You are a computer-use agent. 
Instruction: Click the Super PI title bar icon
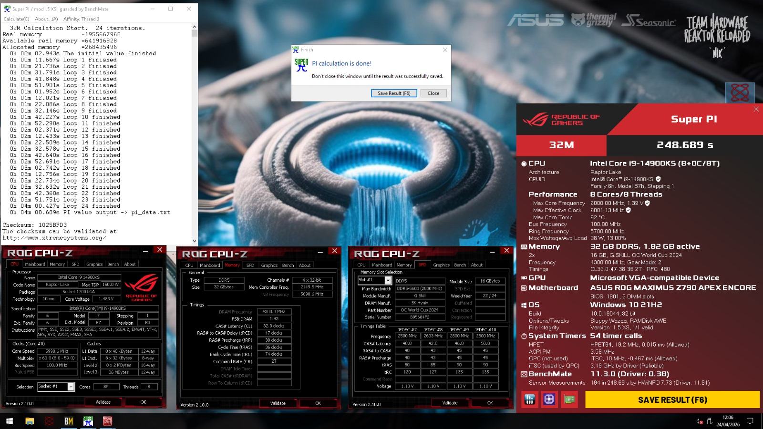tap(7, 9)
